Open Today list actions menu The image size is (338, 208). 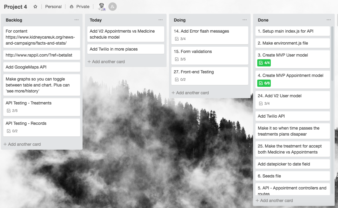click(x=161, y=20)
